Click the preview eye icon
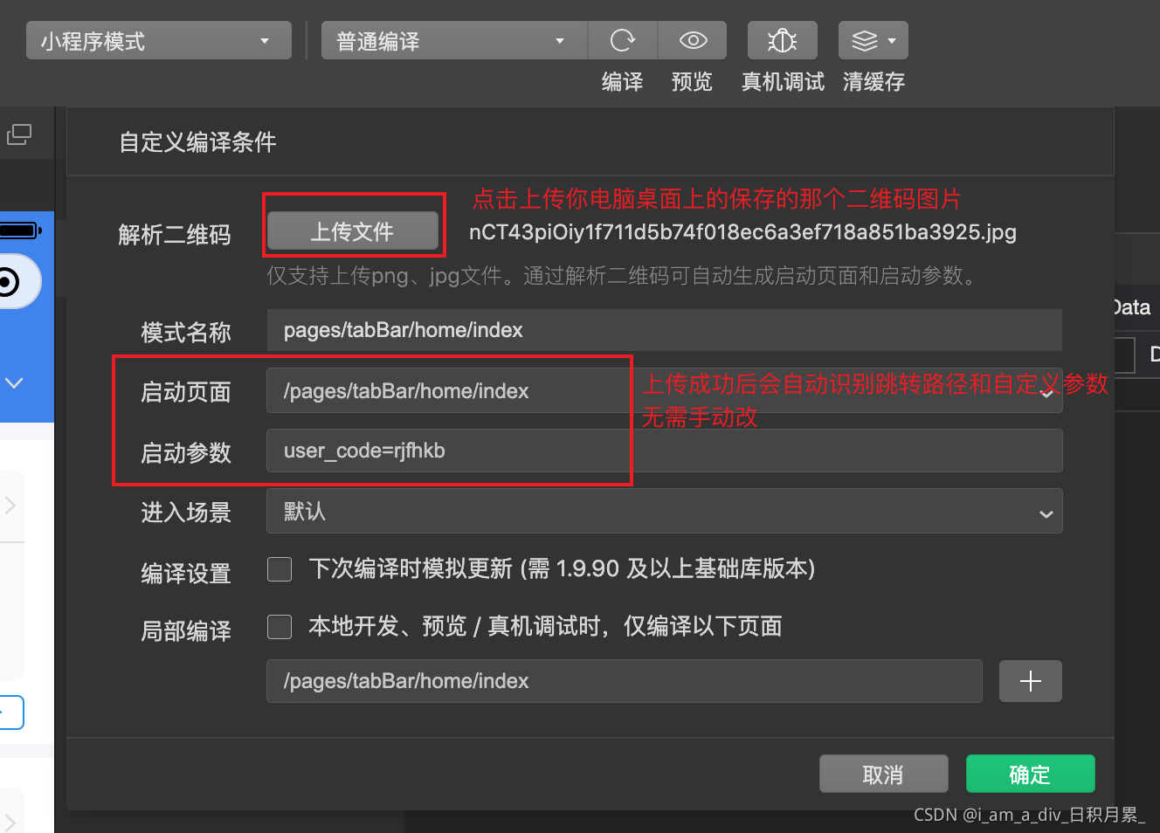This screenshot has width=1160, height=833. pos(693,40)
